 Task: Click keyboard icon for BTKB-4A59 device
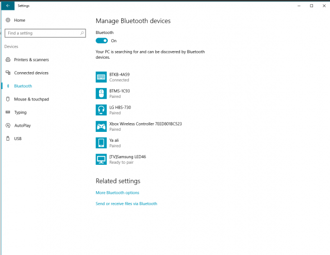101,77
